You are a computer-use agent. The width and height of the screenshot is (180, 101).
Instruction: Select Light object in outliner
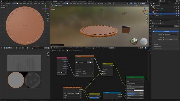click(157, 10)
